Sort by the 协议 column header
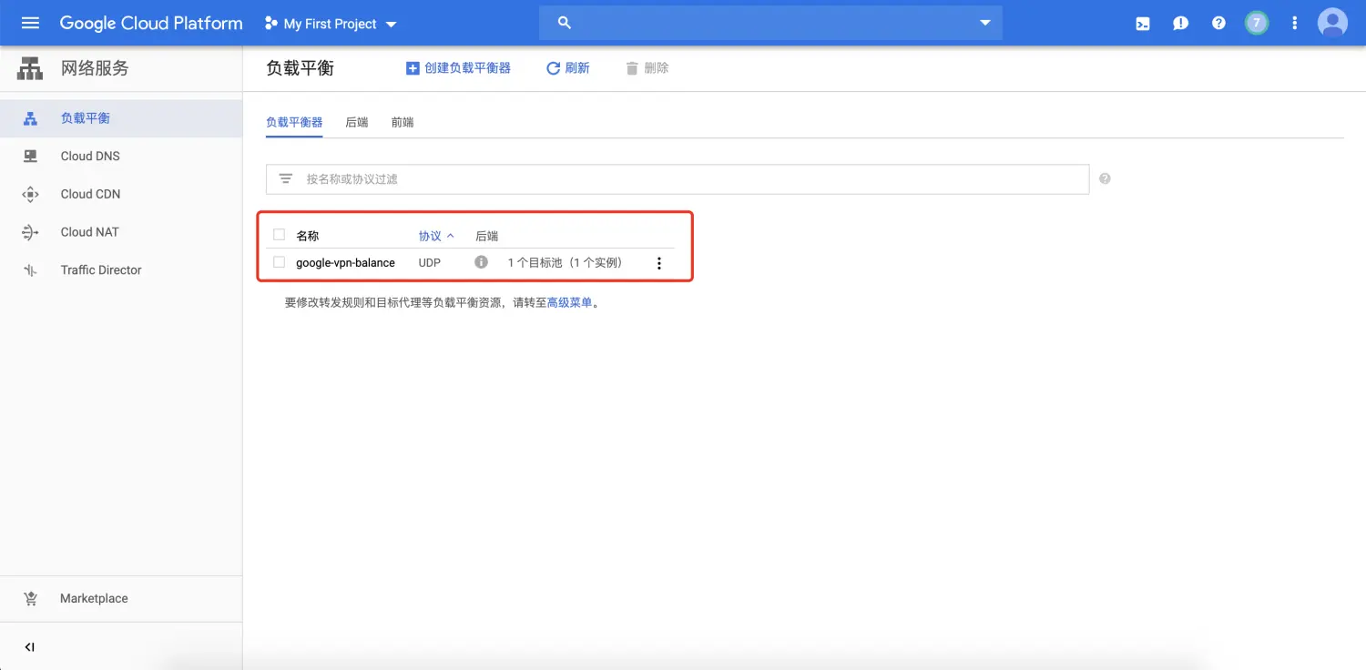The height and width of the screenshot is (670, 1366). pos(436,236)
